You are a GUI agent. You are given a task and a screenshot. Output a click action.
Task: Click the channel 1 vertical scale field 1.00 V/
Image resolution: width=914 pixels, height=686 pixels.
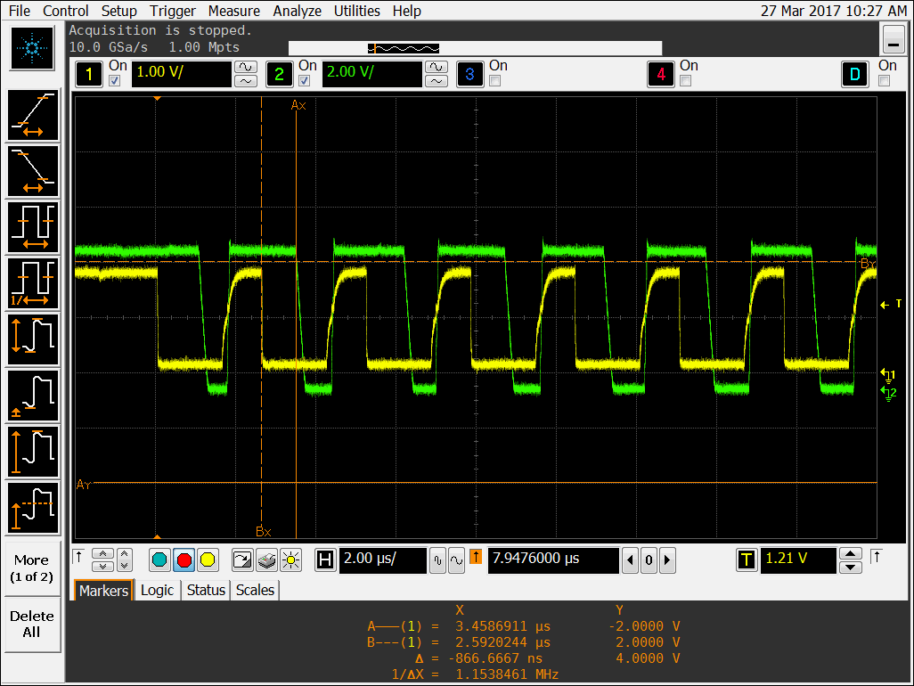tap(182, 74)
